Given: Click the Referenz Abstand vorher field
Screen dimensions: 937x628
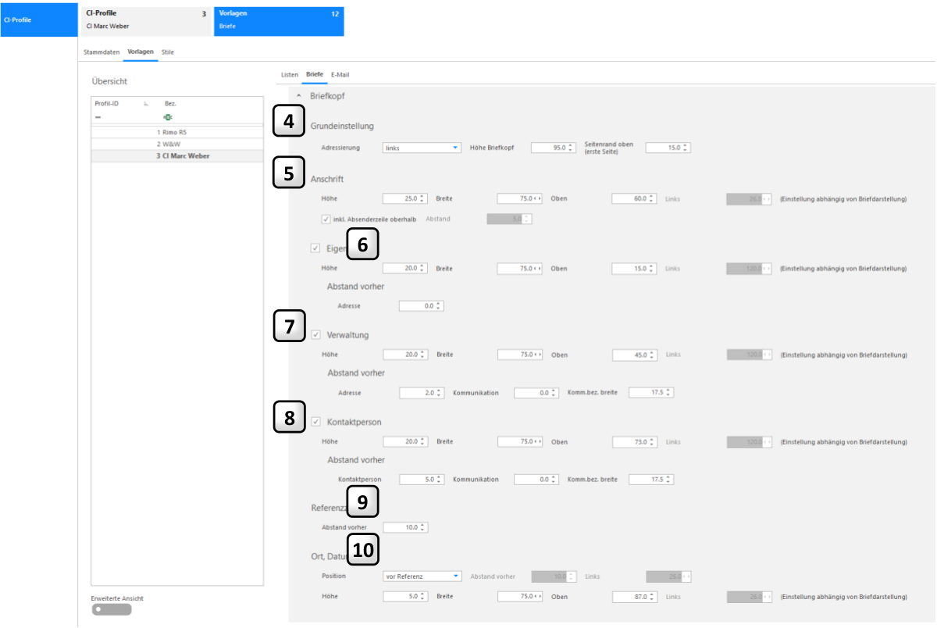Looking at the screenshot, I should point(405,527).
